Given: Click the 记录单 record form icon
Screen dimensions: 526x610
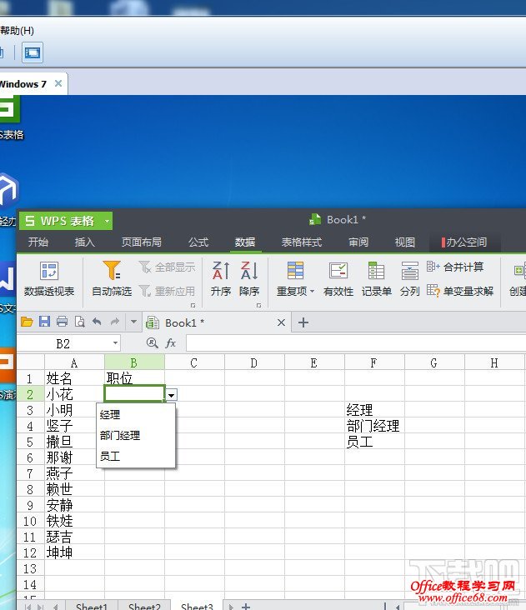Looking at the screenshot, I should [x=376, y=272].
